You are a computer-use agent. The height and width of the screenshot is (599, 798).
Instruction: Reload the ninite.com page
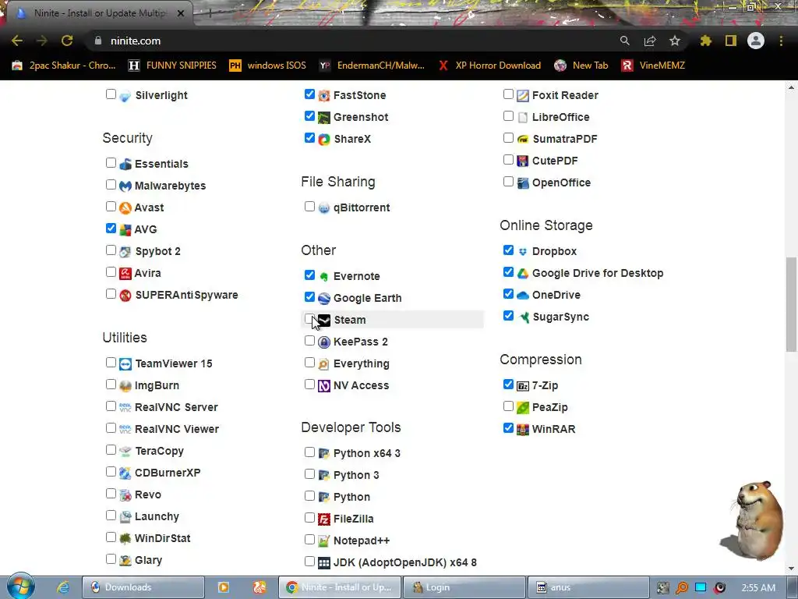tap(67, 41)
